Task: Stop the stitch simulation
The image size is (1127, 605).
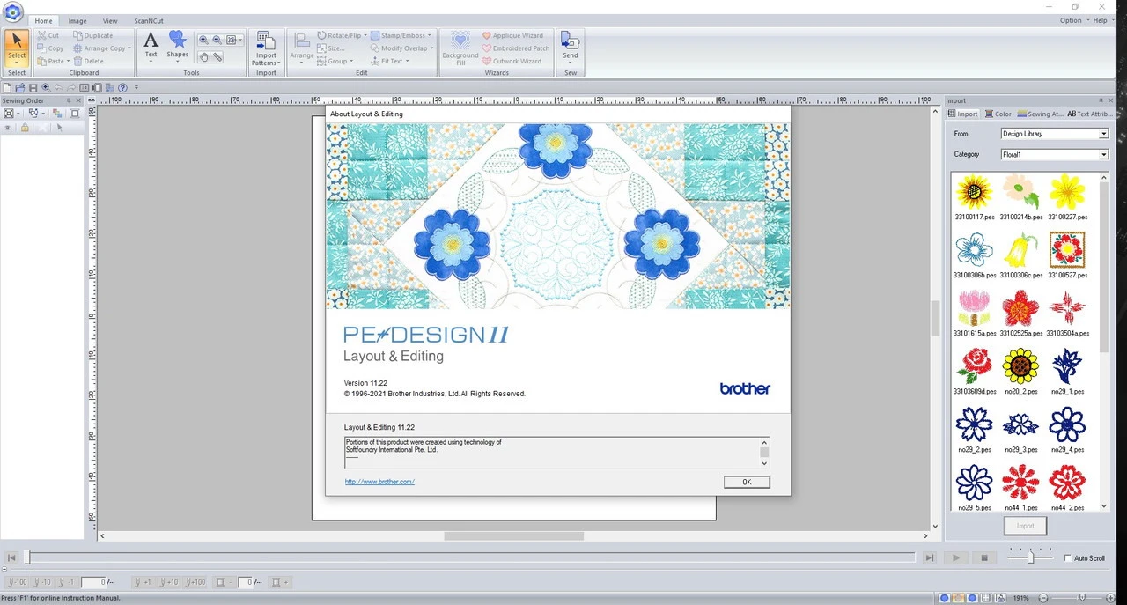Action: tap(984, 557)
